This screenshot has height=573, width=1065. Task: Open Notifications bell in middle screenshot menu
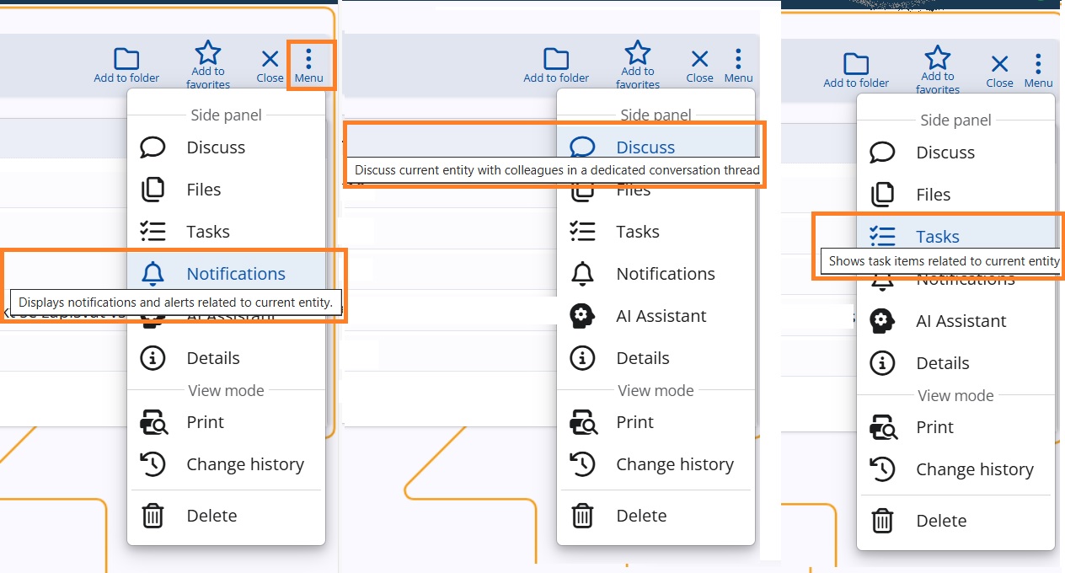pos(656,274)
